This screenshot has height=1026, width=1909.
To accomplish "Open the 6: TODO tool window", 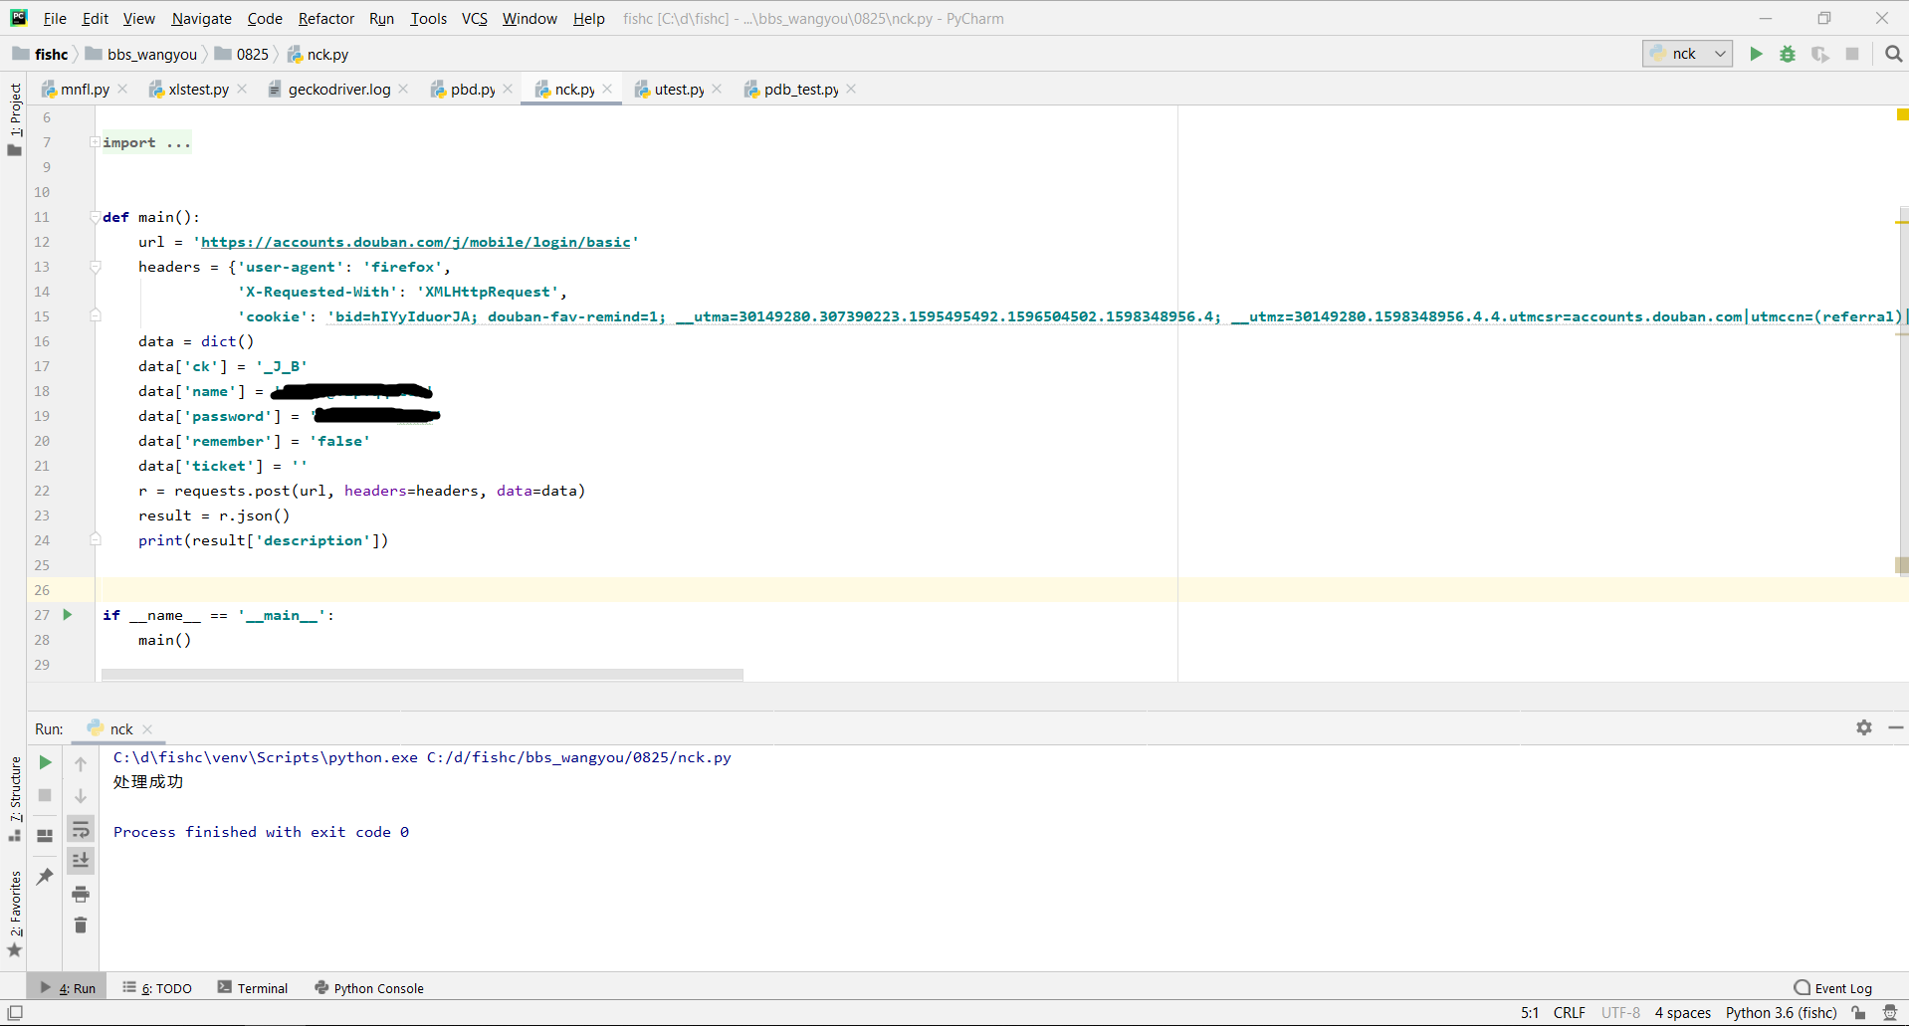I will [157, 988].
